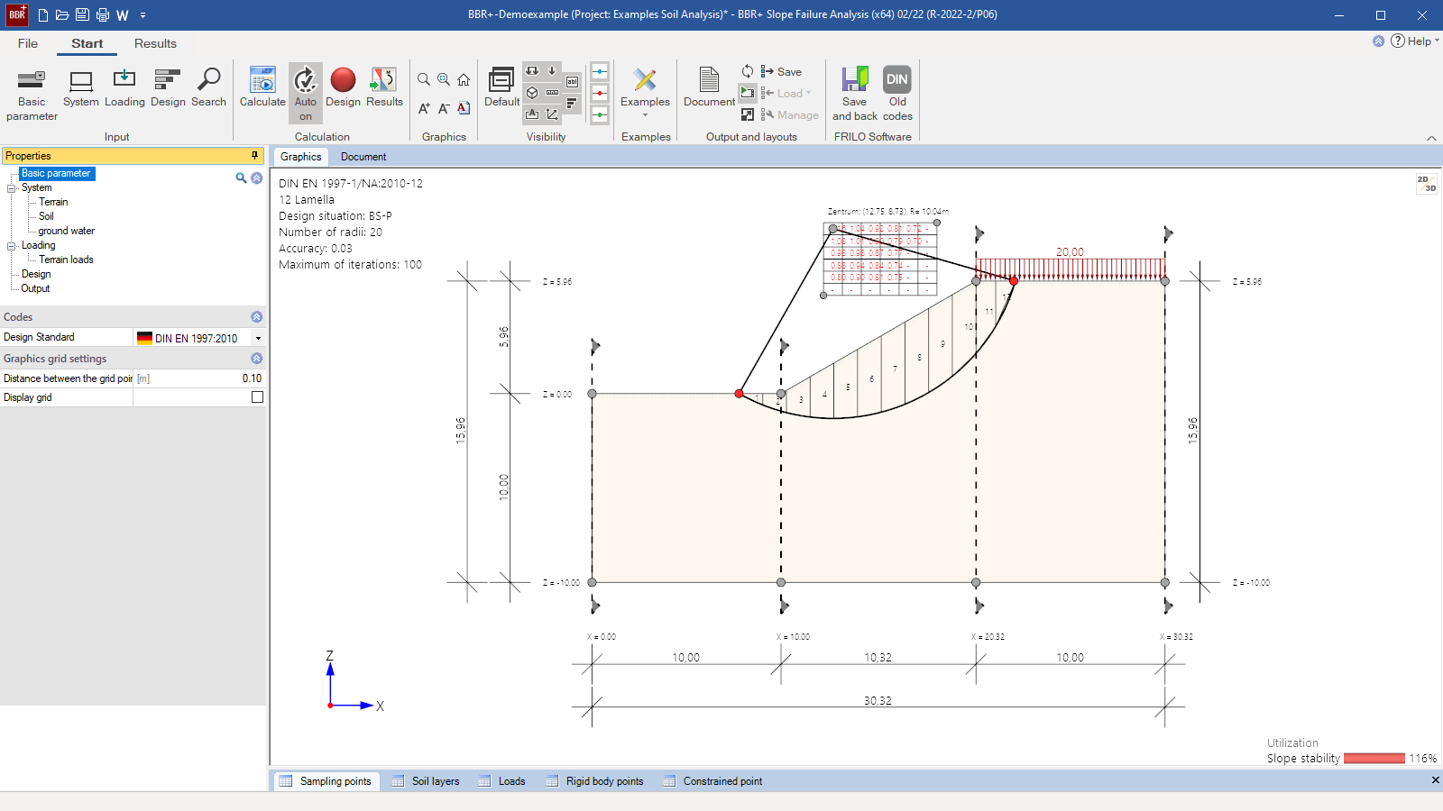Toggle the blue point visibility icon
Image resolution: width=1443 pixels, height=811 pixels.
(x=600, y=71)
